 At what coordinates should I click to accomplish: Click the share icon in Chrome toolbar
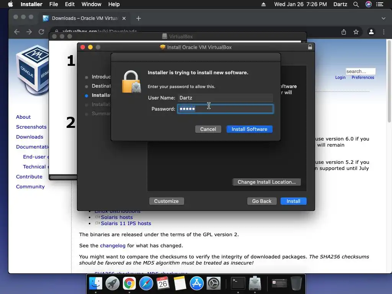(344, 32)
